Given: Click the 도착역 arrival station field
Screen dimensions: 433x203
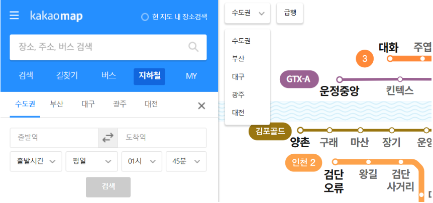Looking at the screenshot, I should [162, 138].
